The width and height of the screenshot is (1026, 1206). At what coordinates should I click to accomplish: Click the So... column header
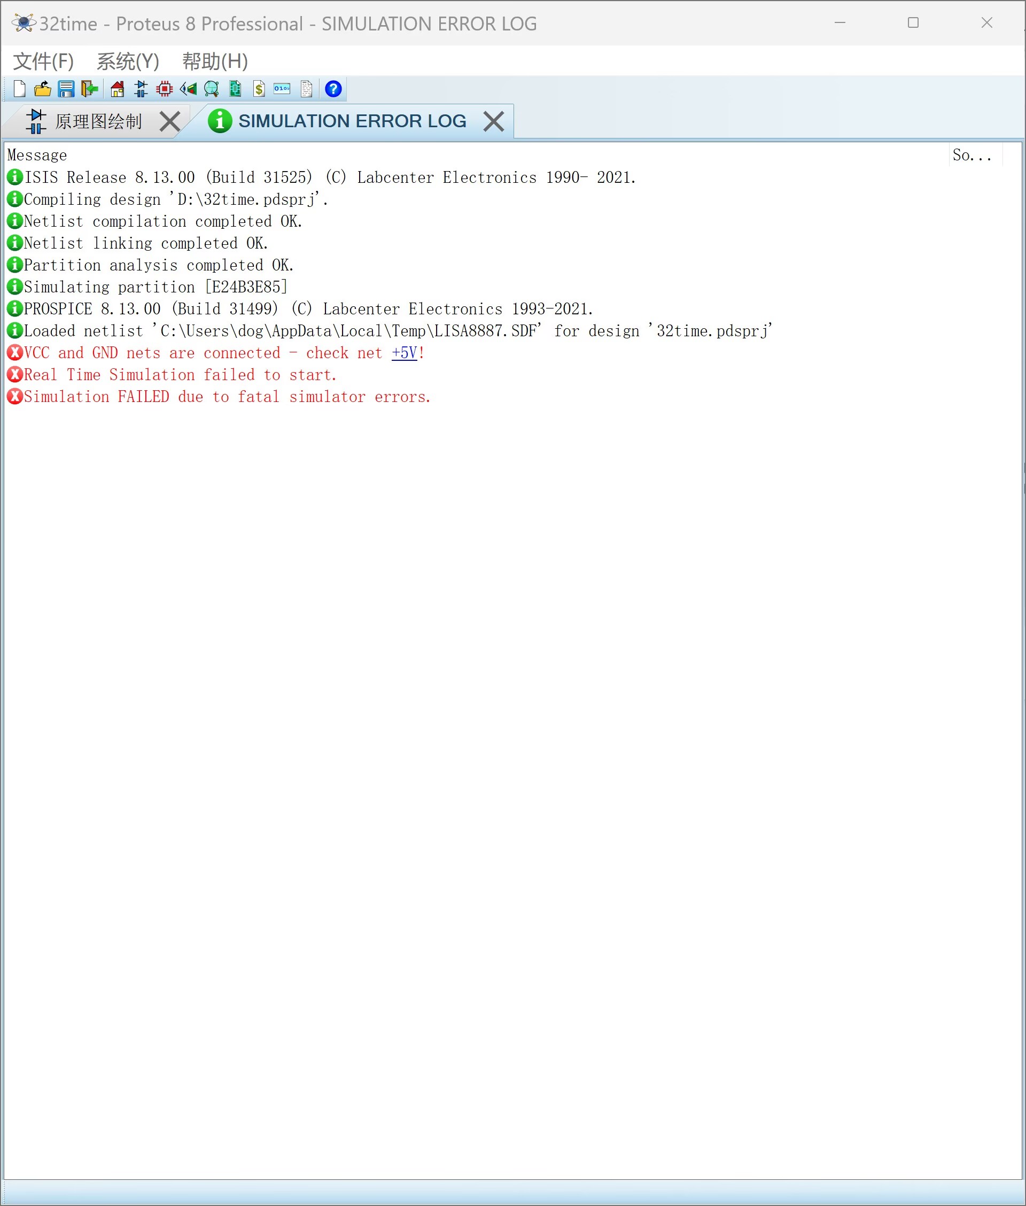(972, 156)
